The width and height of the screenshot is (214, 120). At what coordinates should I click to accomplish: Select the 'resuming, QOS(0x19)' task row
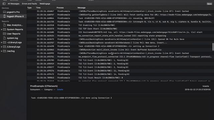coord(119,18)
